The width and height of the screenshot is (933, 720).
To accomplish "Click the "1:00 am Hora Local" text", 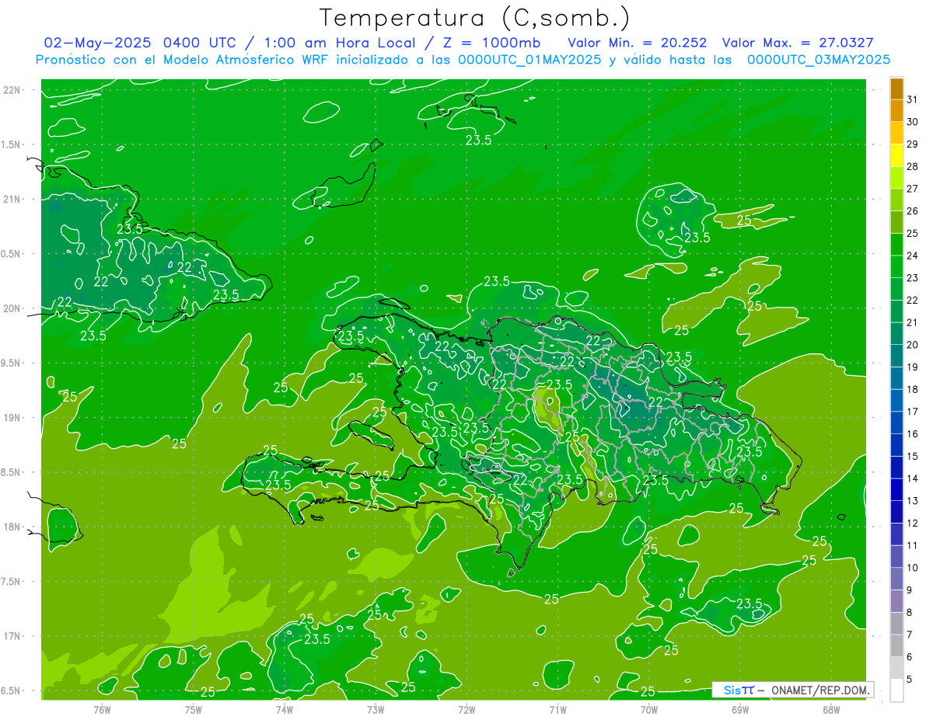I will 339,42.
